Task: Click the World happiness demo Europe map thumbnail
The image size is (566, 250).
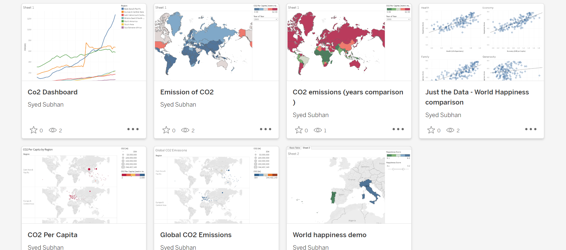Action: click(349, 185)
